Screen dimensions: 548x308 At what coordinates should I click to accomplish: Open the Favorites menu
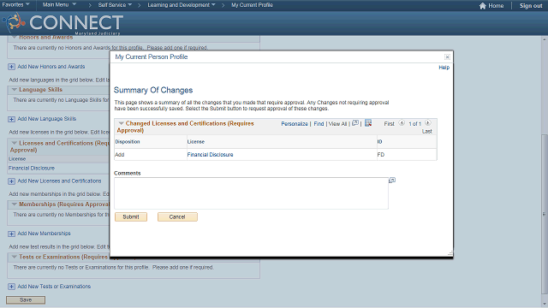point(15,5)
